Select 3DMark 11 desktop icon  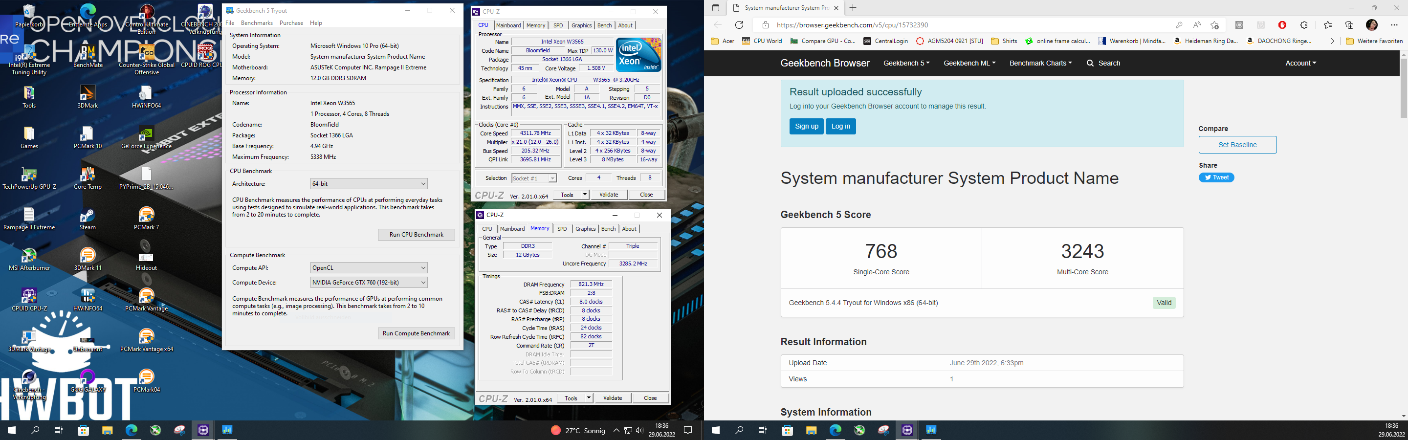point(88,259)
